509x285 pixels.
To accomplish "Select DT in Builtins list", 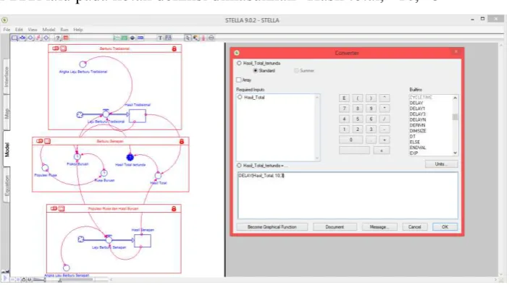I will [x=412, y=137].
